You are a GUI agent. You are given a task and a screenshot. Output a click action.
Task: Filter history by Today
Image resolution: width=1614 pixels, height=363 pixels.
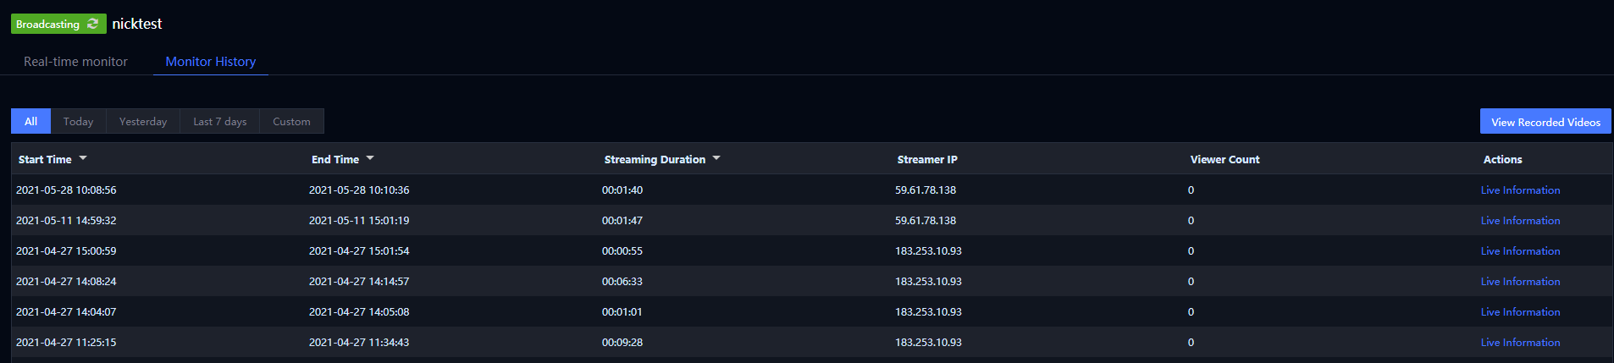tap(79, 121)
